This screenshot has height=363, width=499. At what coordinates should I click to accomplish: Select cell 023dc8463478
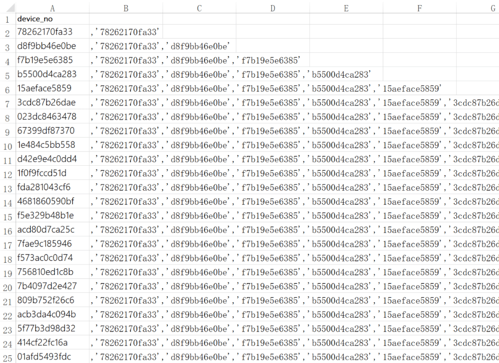point(53,116)
